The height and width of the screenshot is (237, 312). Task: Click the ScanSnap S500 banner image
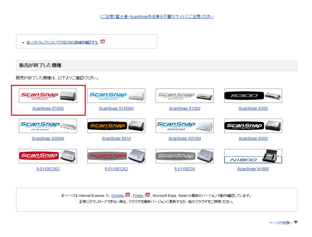[253, 126]
